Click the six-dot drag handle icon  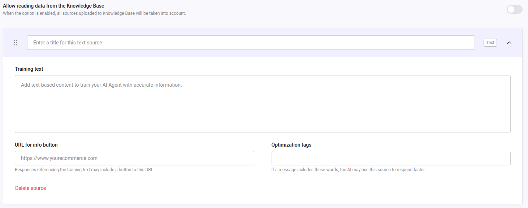(16, 43)
